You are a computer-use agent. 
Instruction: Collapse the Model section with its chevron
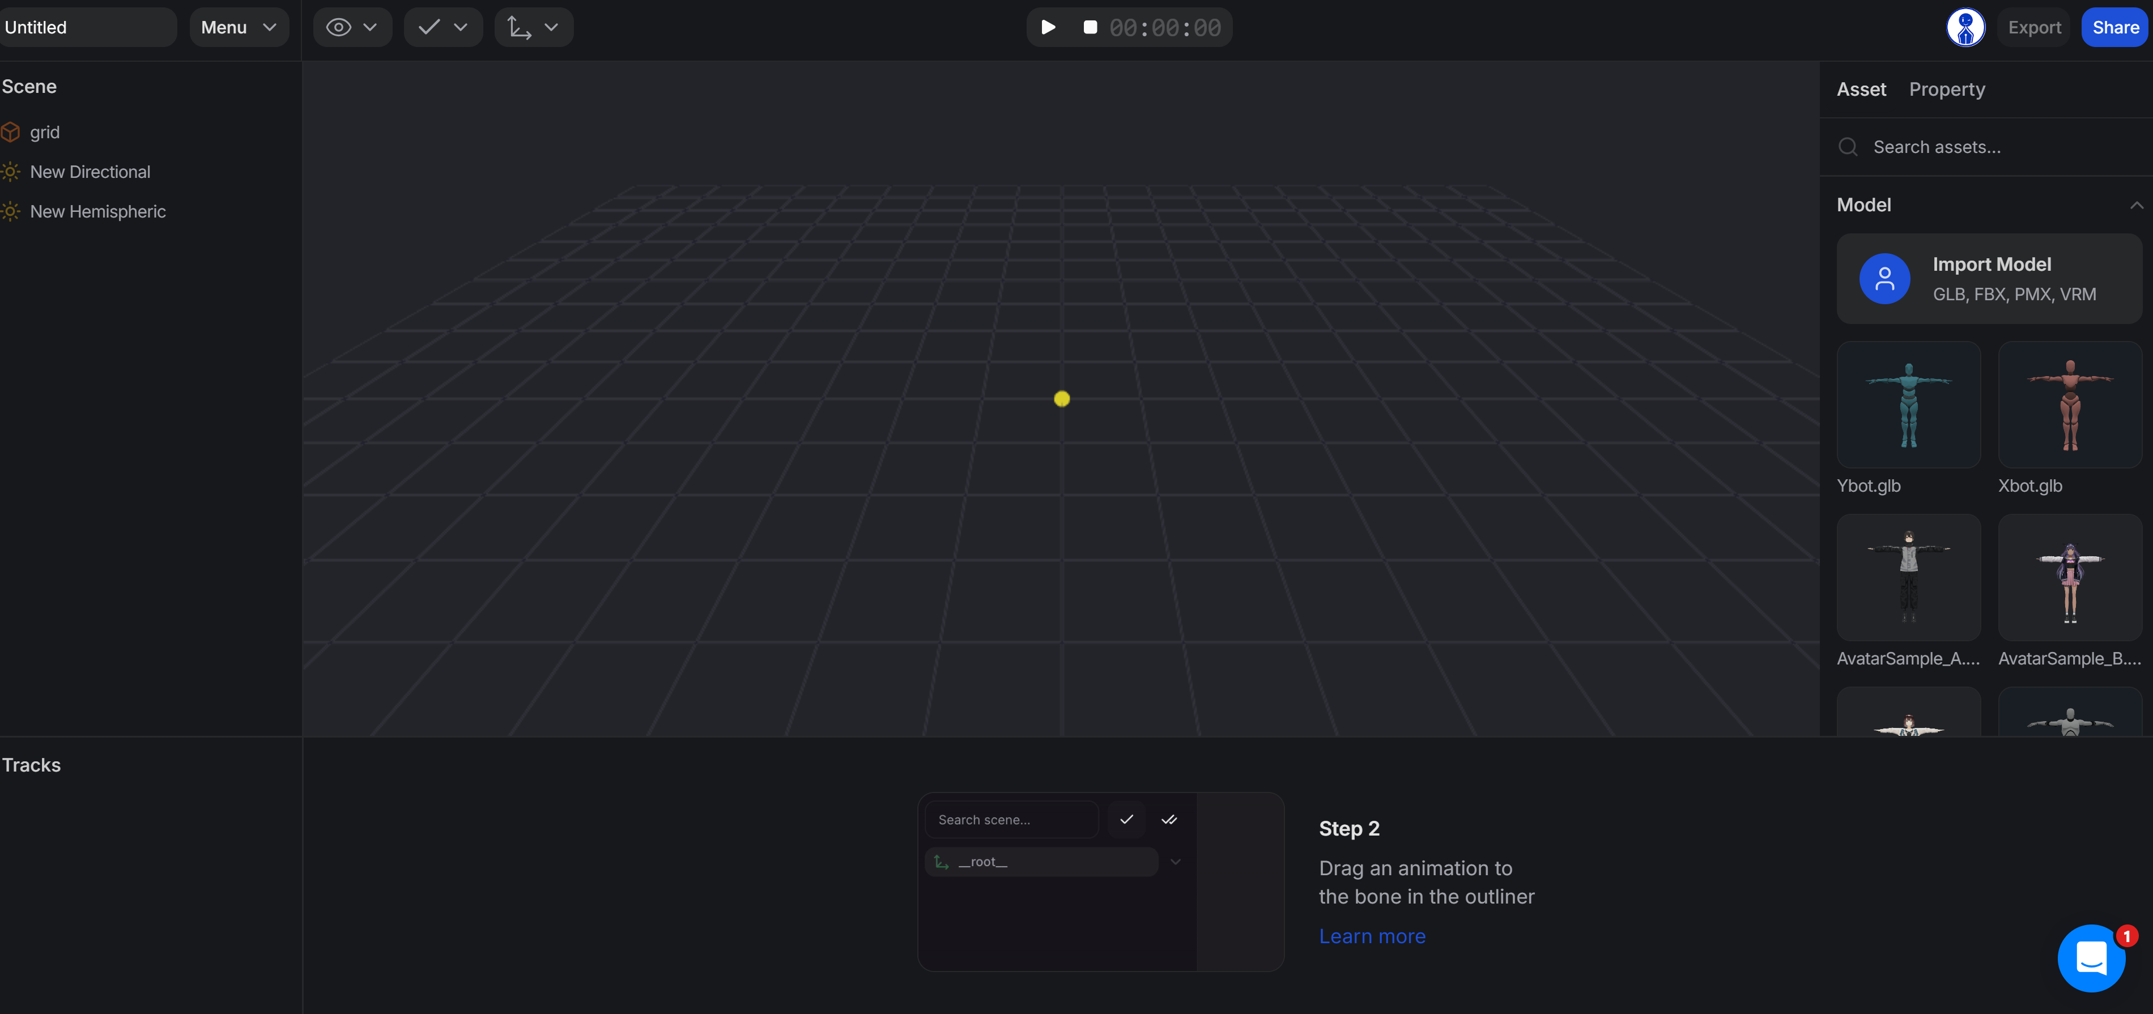pyautogui.click(x=2136, y=205)
